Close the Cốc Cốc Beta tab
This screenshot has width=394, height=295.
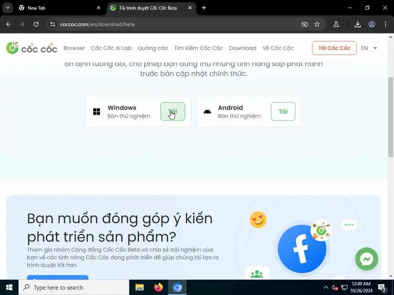[x=190, y=8]
